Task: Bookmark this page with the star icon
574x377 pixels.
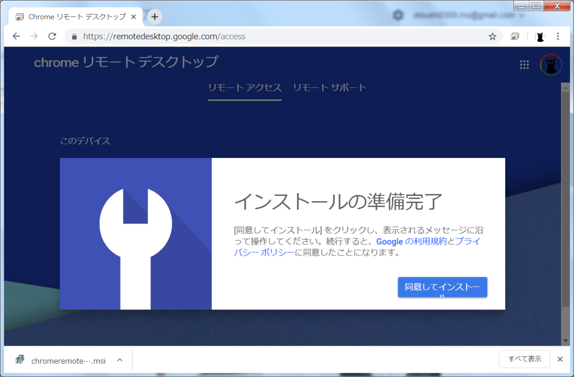Action: (492, 36)
